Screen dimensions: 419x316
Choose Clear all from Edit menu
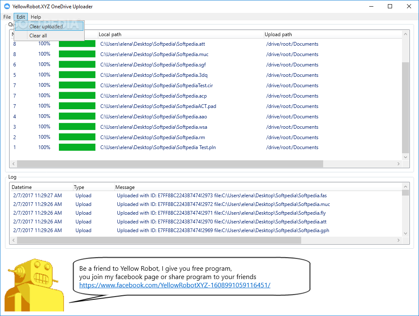[49, 36]
